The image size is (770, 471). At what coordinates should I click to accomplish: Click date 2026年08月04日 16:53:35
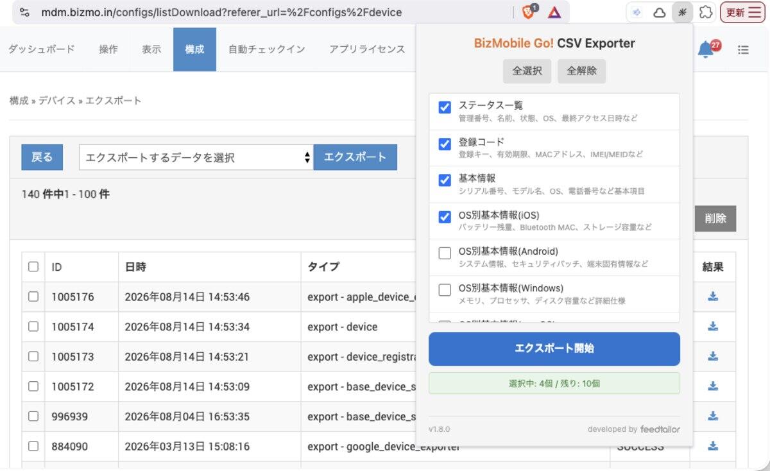click(x=187, y=416)
